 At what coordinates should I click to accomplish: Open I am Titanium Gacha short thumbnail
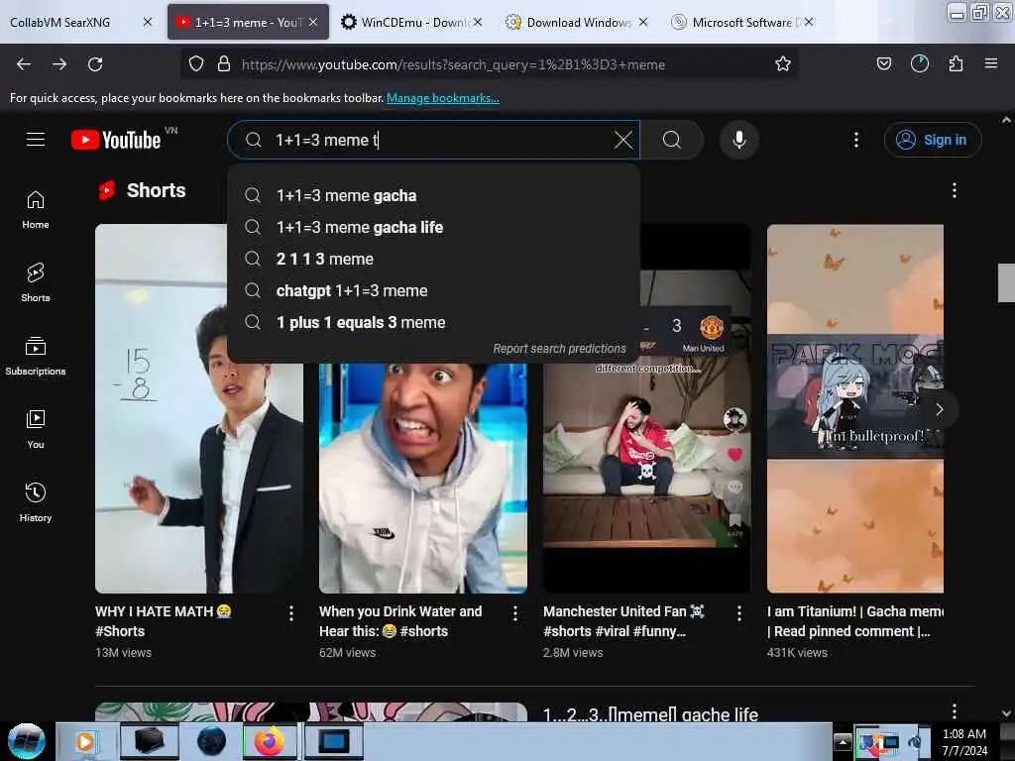click(855, 408)
